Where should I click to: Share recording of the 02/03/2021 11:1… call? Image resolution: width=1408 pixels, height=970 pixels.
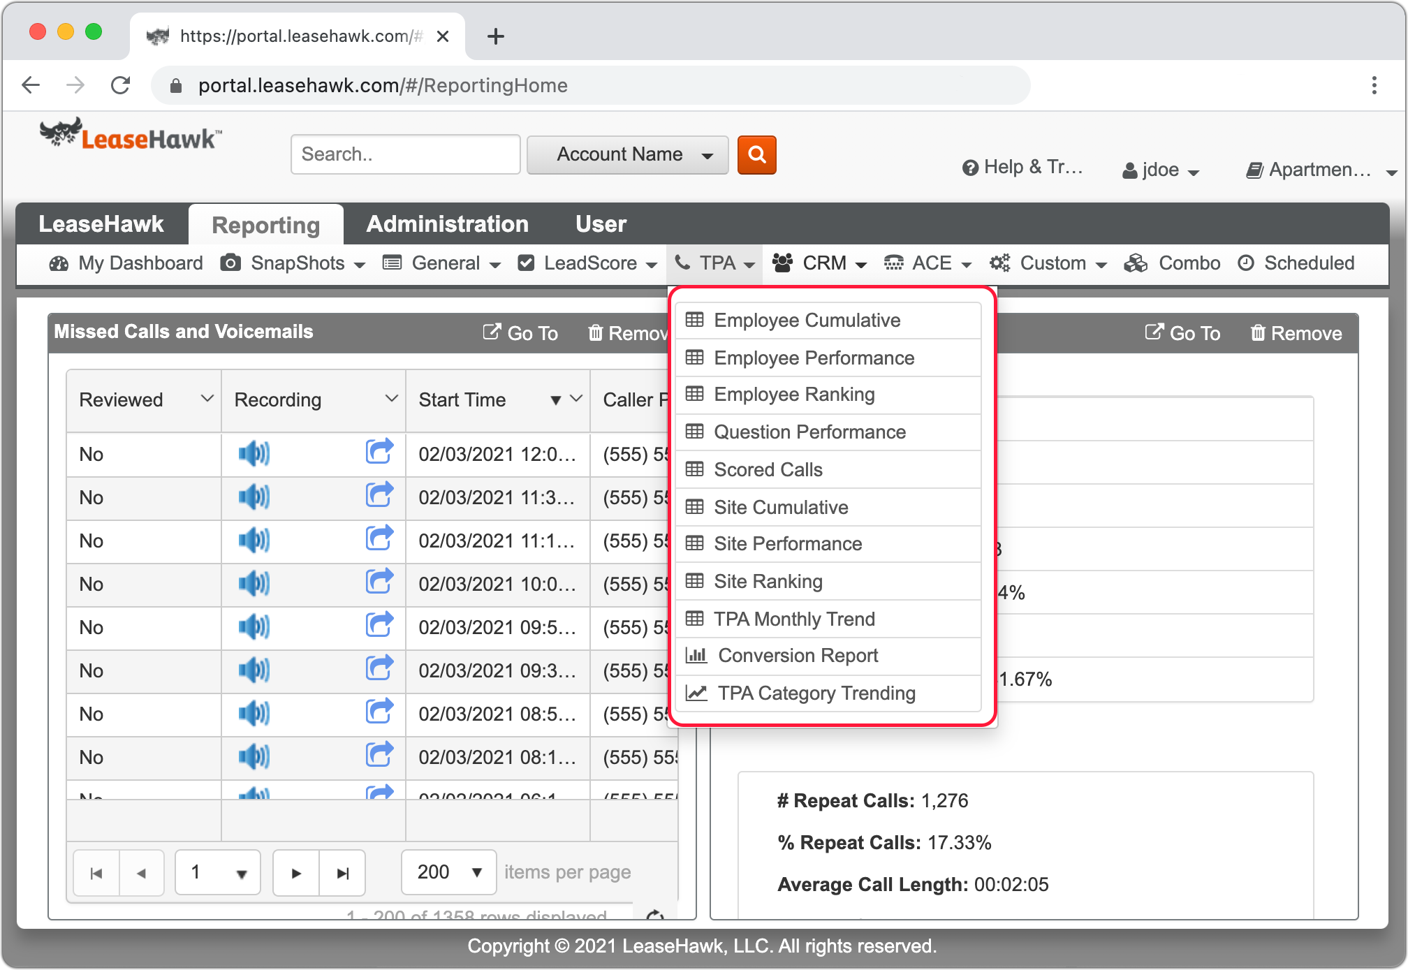click(379, 538)
